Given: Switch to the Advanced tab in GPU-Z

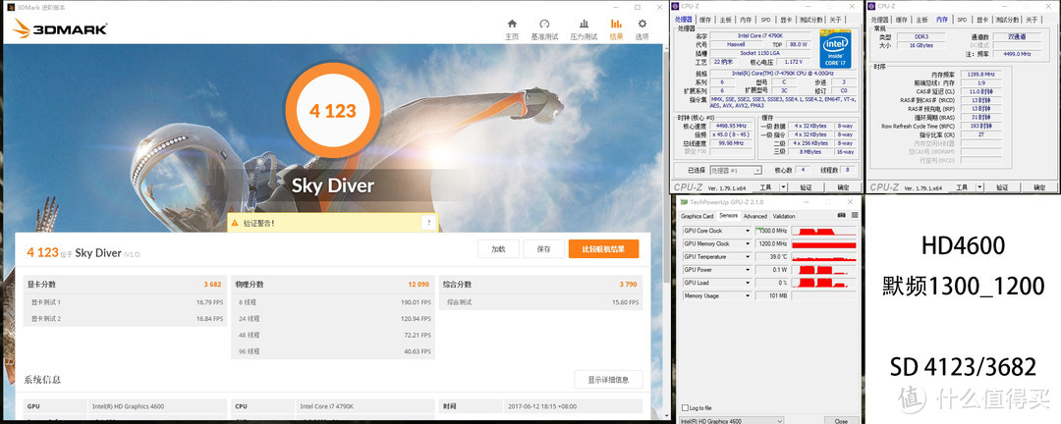Looking at the screenshot, I should click(x=754, y=216).
